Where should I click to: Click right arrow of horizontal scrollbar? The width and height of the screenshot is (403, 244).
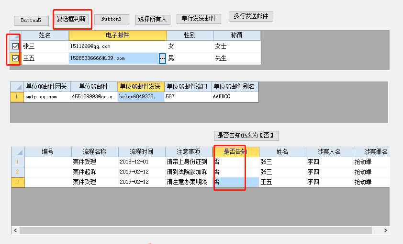tap(385, 231)
